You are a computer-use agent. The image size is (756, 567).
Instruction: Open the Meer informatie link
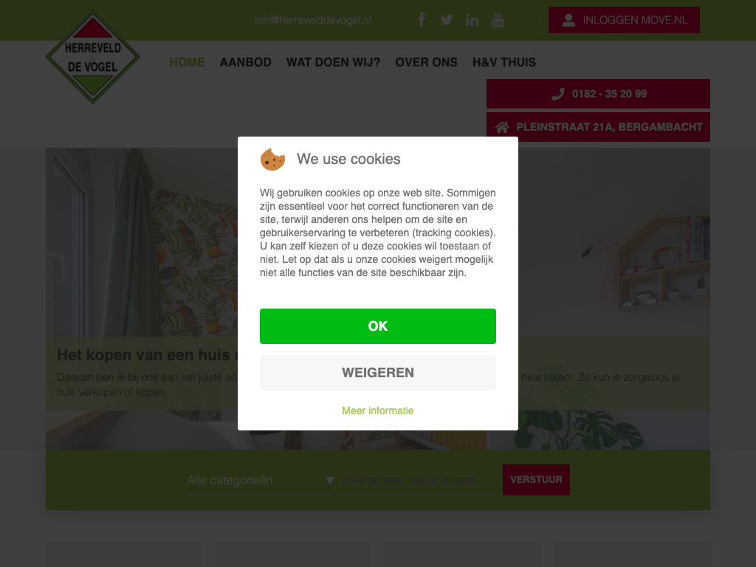point(378,410)
